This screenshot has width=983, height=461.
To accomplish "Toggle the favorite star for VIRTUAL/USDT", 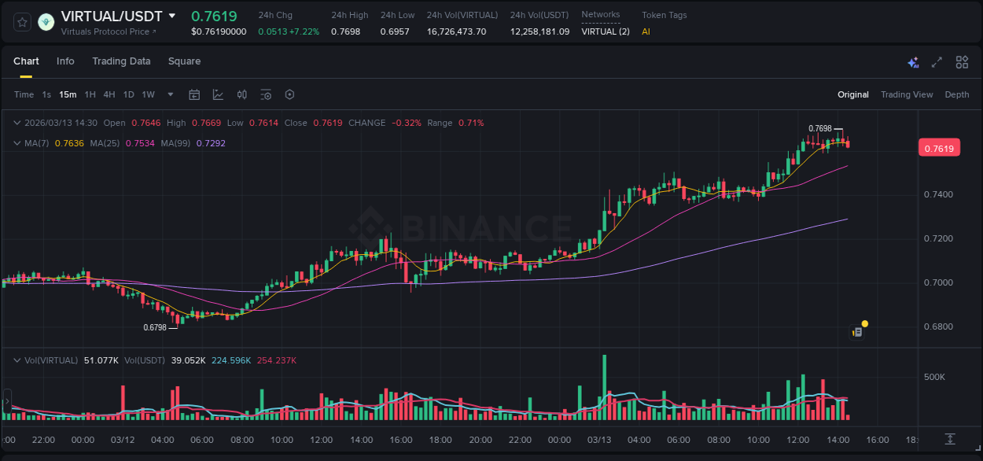I will [21, 23].
